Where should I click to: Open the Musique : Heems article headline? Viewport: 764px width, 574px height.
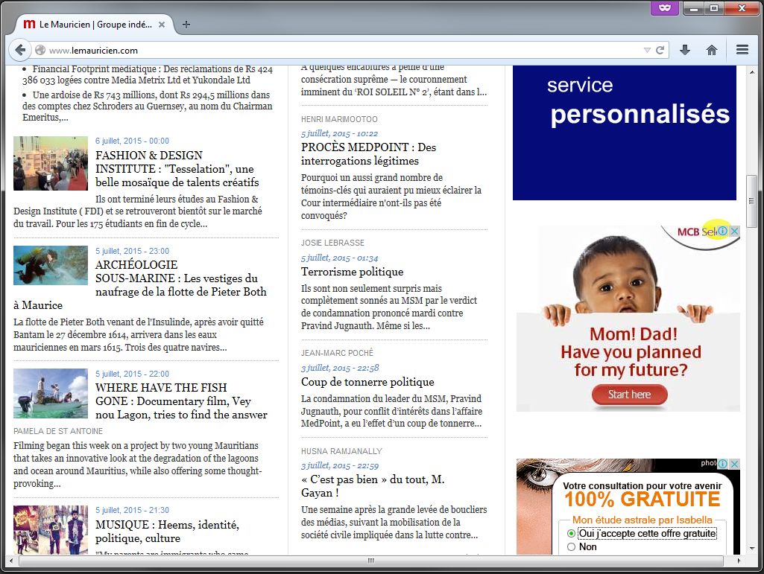(167, 531)
